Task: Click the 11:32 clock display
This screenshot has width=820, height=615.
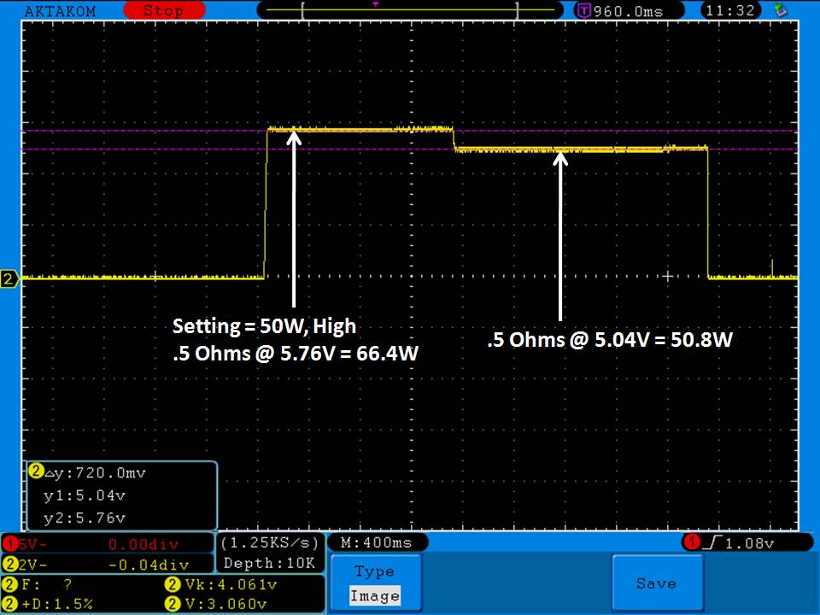Action: point(728,11)
